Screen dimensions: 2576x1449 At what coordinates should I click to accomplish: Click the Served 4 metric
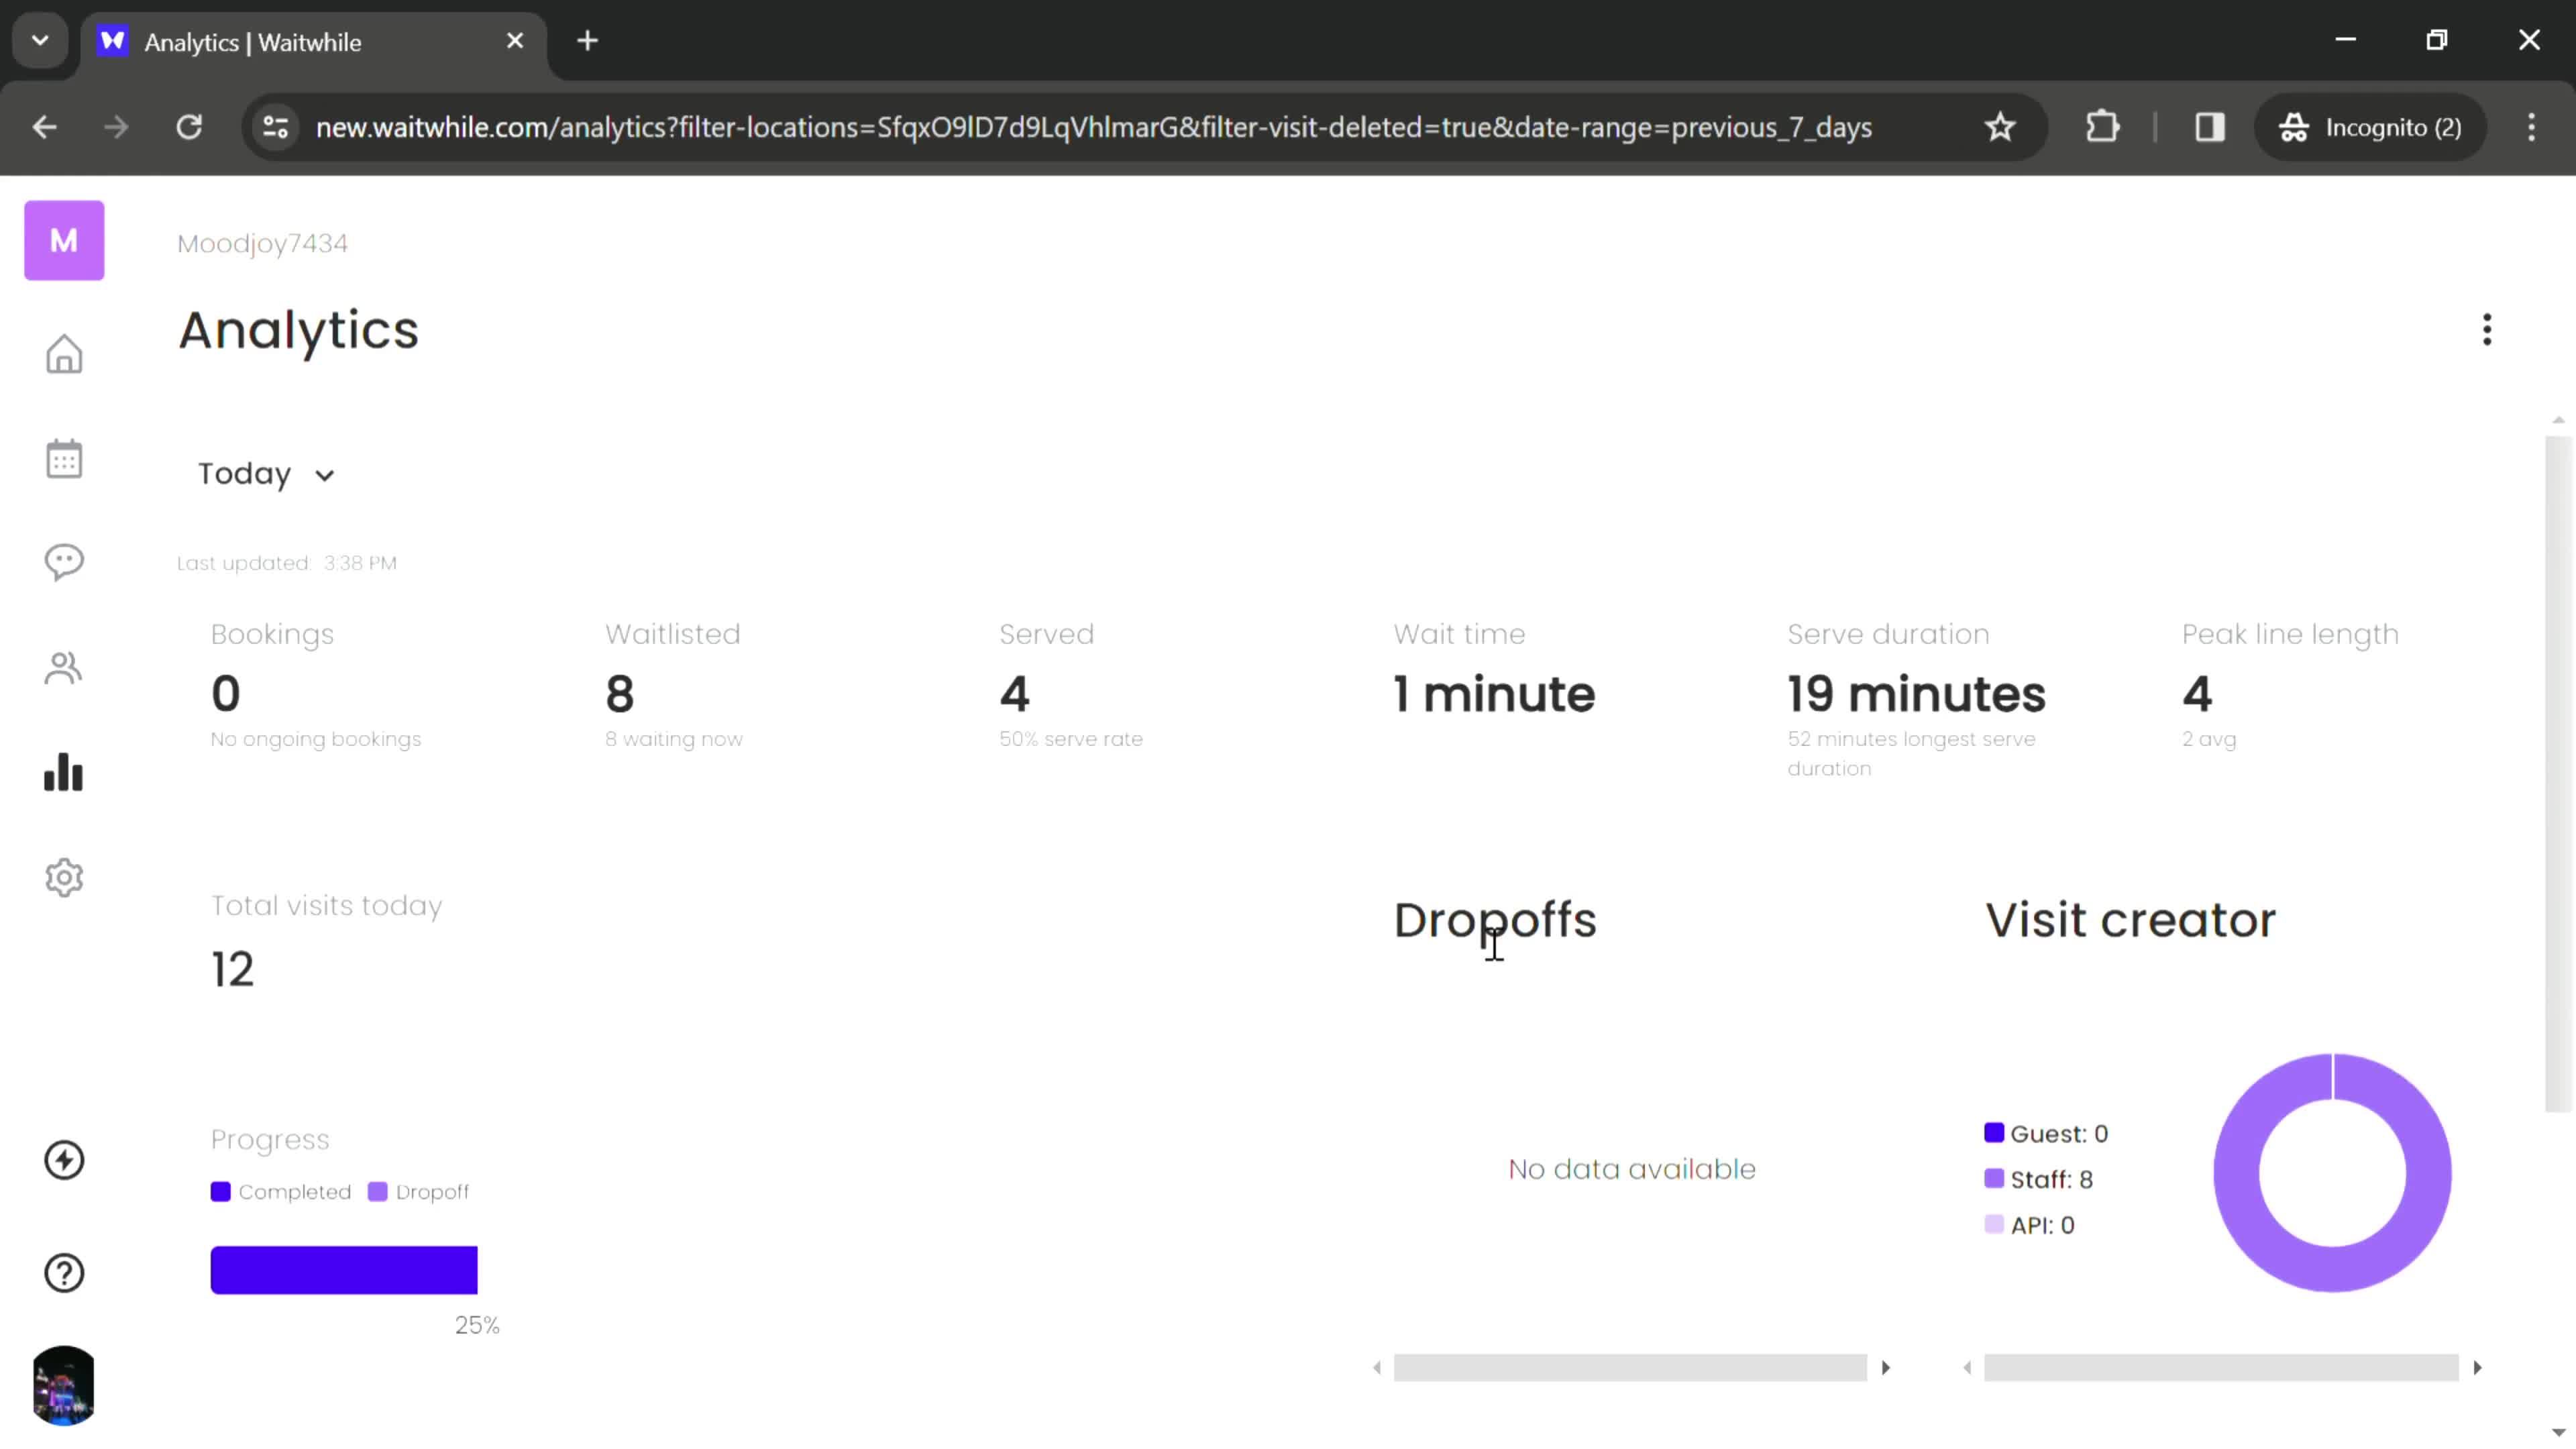1070,686
